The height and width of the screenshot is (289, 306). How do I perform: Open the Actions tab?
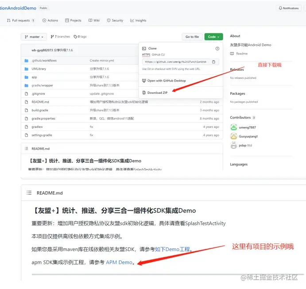tap(50, 20)
